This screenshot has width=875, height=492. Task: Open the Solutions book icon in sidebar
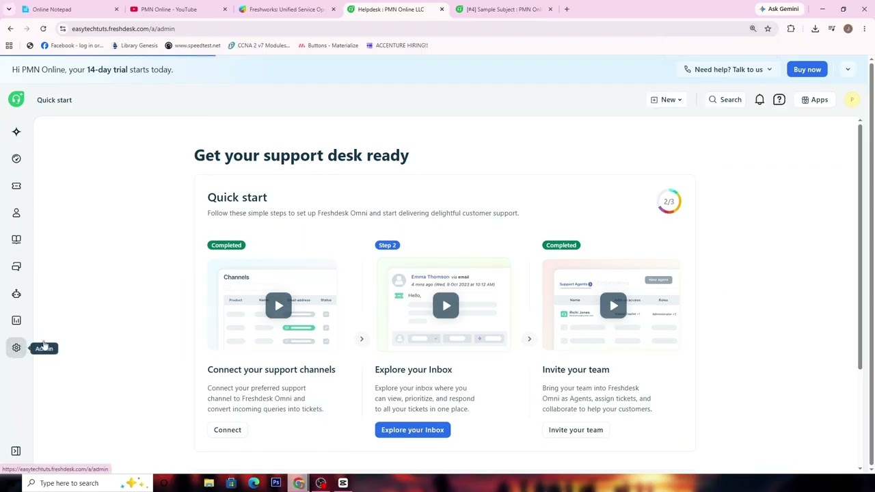point(16,240)
